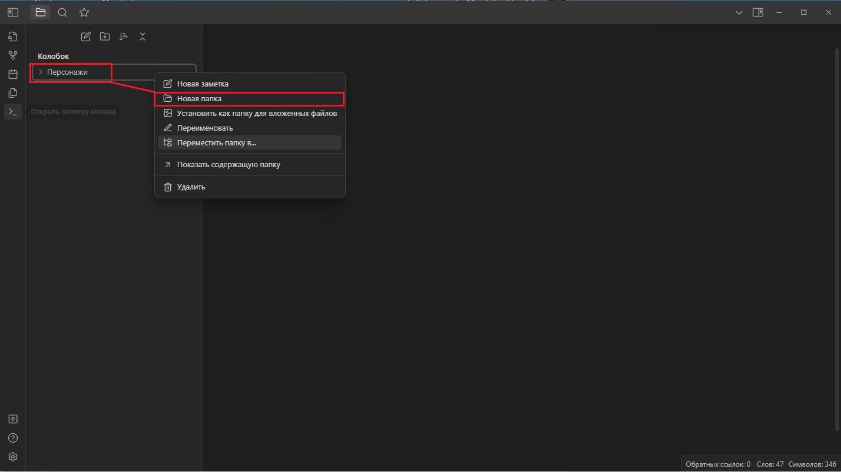Toggle the right sidebar panel
Viewport: 841px width, 472px height.
[x=758, y=12]
